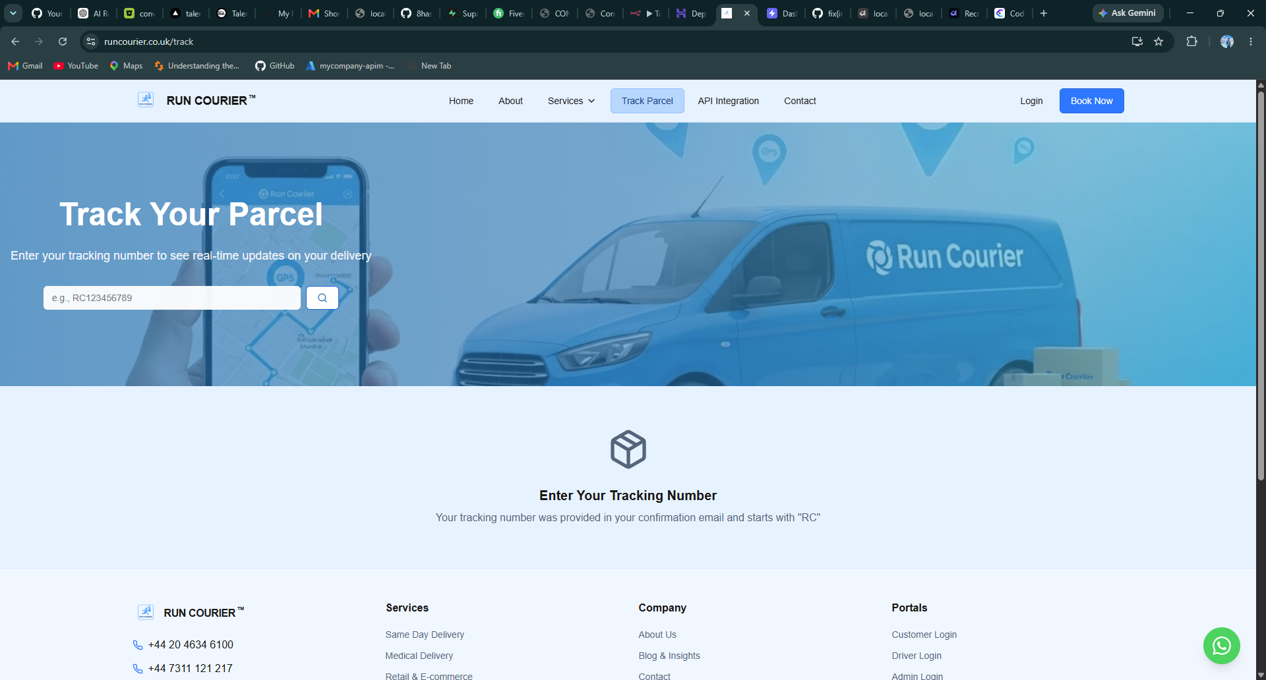Screen dimensions: 1266x680
Task: View site information icon in address bar
Action: [91, 42]
